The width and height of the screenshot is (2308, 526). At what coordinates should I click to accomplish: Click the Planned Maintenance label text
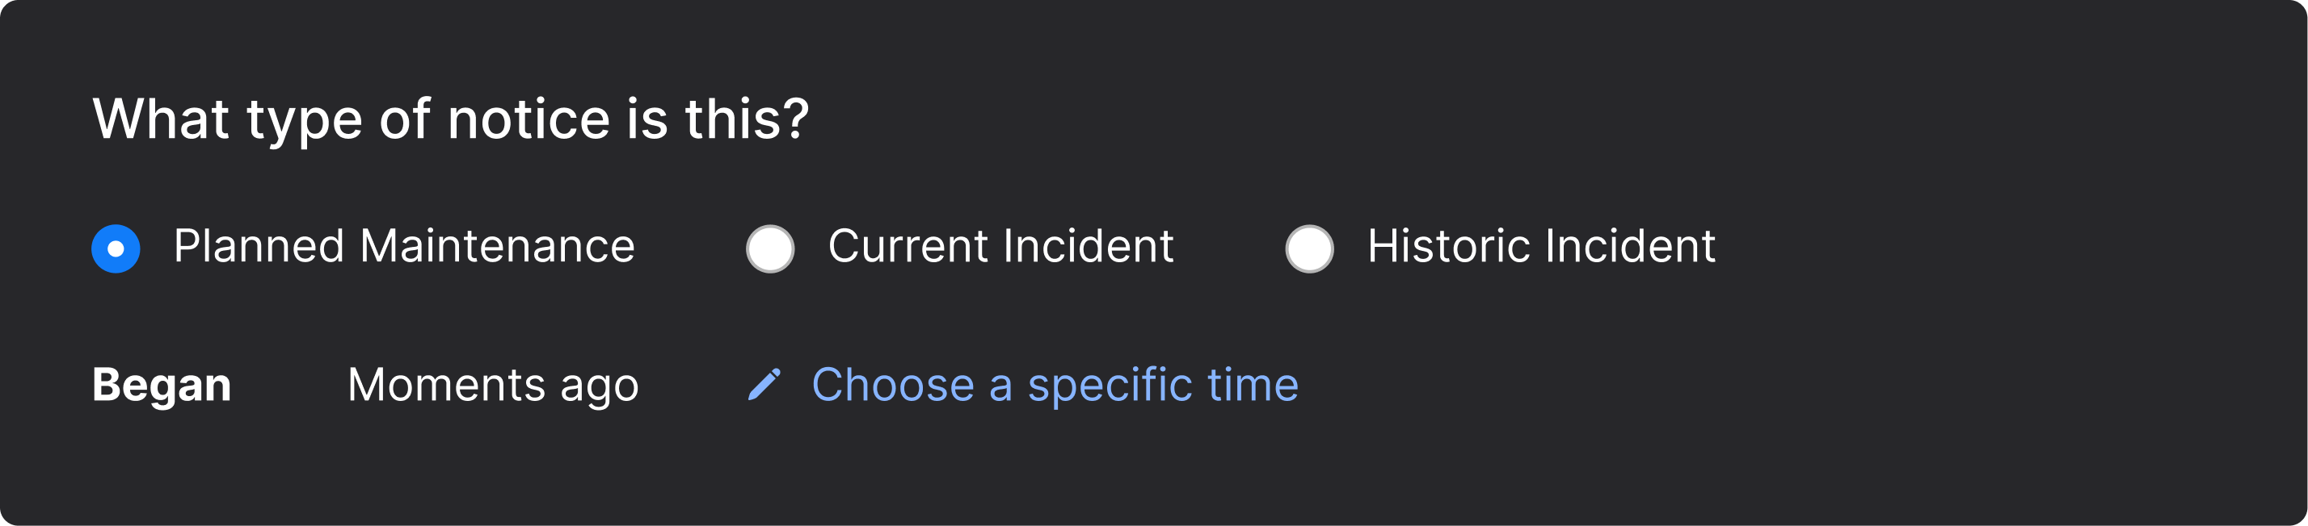pos(406,248)
